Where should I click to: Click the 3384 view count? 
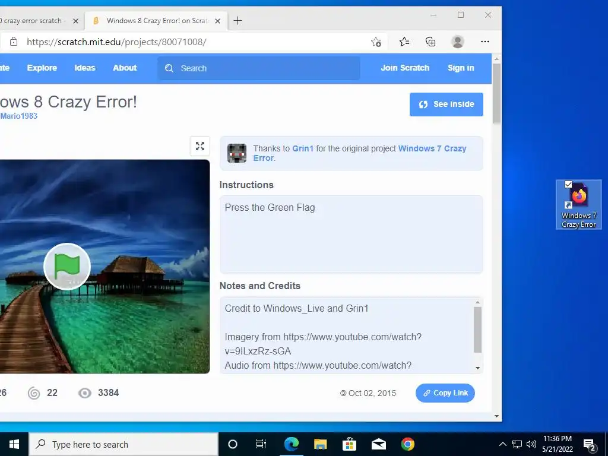109,393
